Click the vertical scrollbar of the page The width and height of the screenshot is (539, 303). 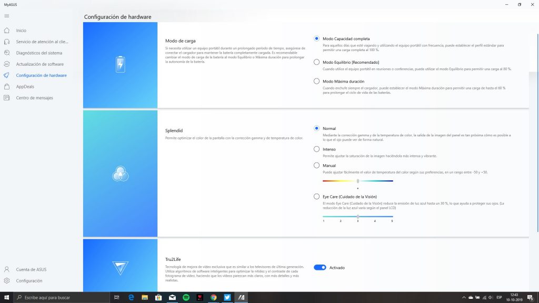click(537, 133)
